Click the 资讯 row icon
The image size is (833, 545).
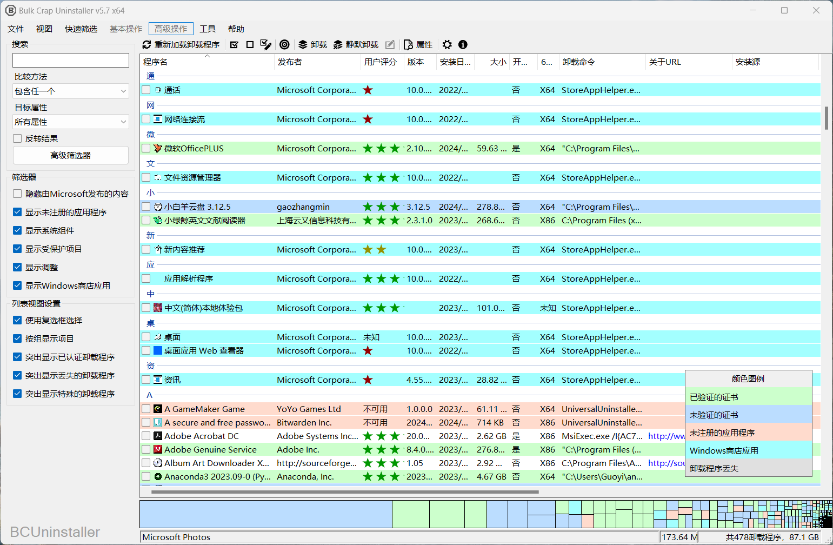coord(158,380)
